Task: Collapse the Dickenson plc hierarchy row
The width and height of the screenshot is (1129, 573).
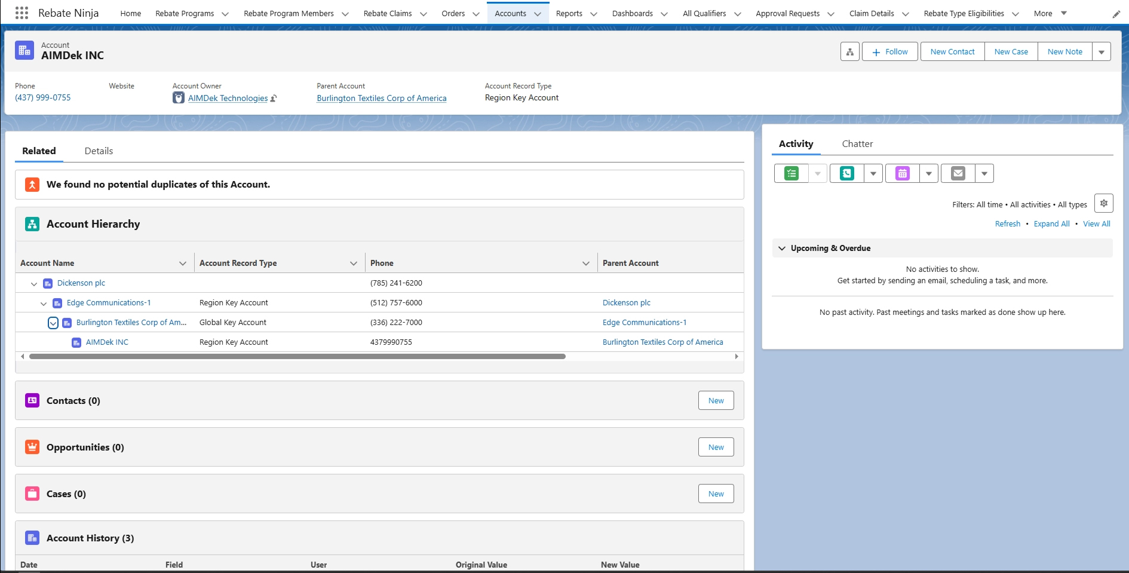Action: pos(34,284)
